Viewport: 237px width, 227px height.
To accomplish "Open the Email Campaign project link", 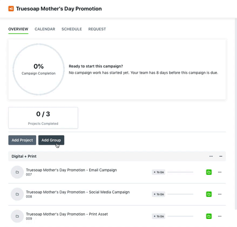I will pyautogui.click(x=72, y=170).
